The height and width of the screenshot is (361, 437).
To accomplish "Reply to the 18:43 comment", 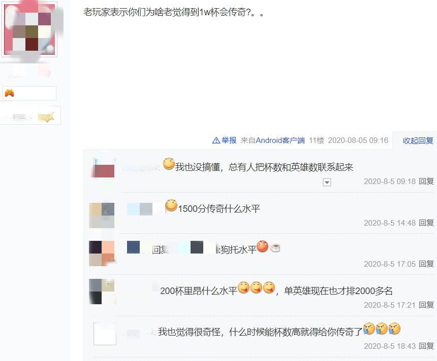I will (x=426, y=346).
